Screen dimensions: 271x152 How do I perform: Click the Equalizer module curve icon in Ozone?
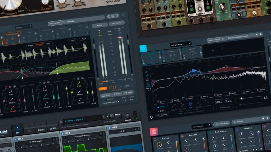click(152, 58)
